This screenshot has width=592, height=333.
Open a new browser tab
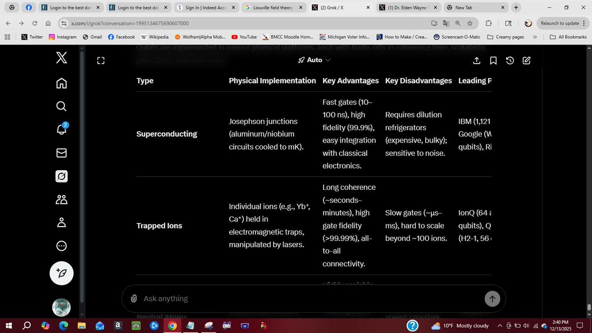pyautogui.click(x=516, y=7)
